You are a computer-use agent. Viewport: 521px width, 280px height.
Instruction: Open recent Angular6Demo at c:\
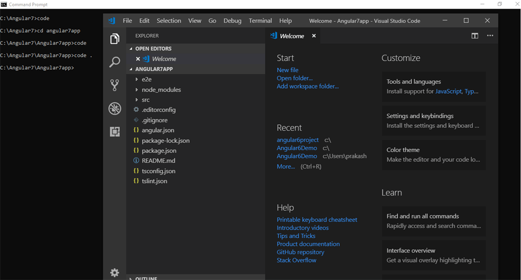tap(297, 148)
